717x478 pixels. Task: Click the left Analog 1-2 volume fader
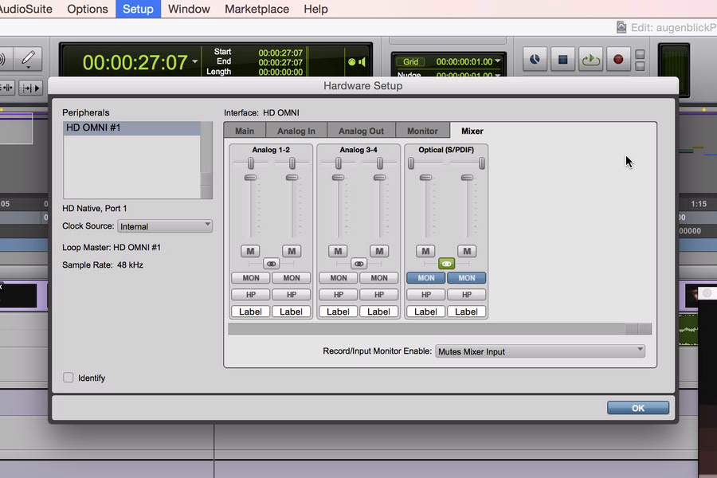click(250, 178)
